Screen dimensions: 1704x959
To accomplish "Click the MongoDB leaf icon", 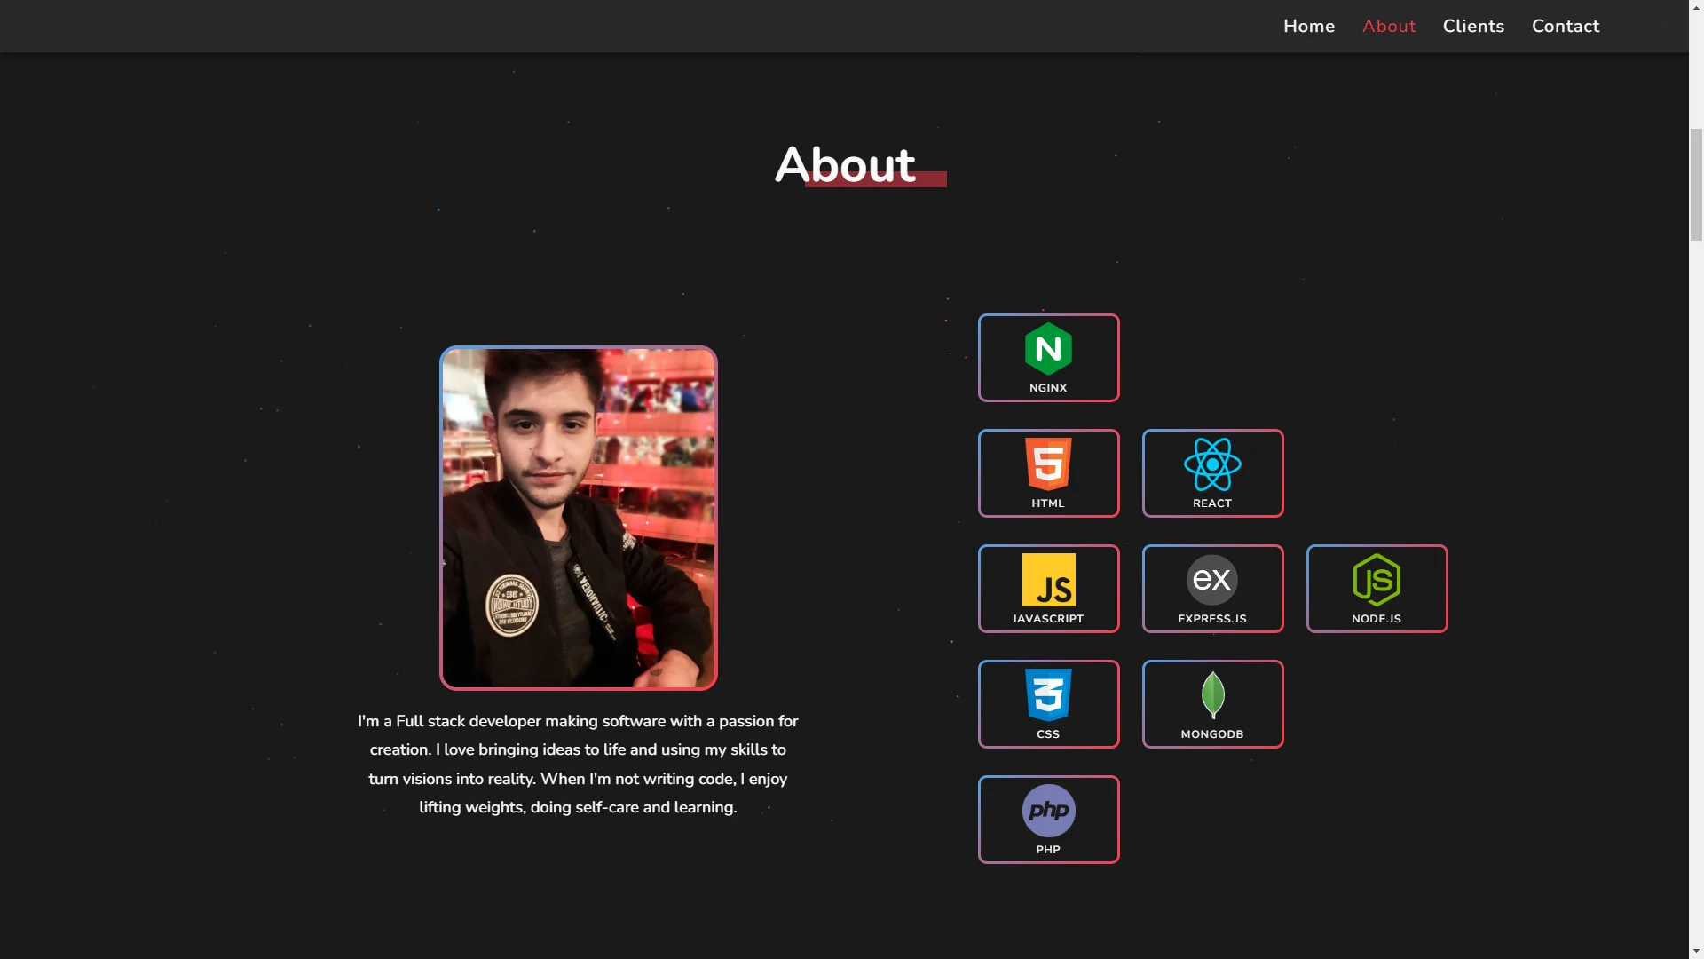I will point(1212,694).
